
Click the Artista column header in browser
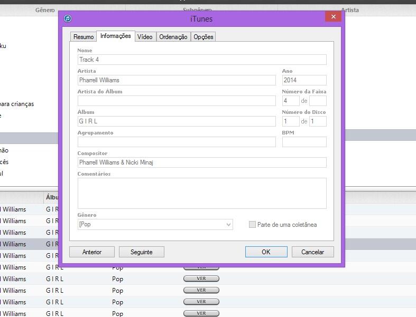(x=350, y=10)
